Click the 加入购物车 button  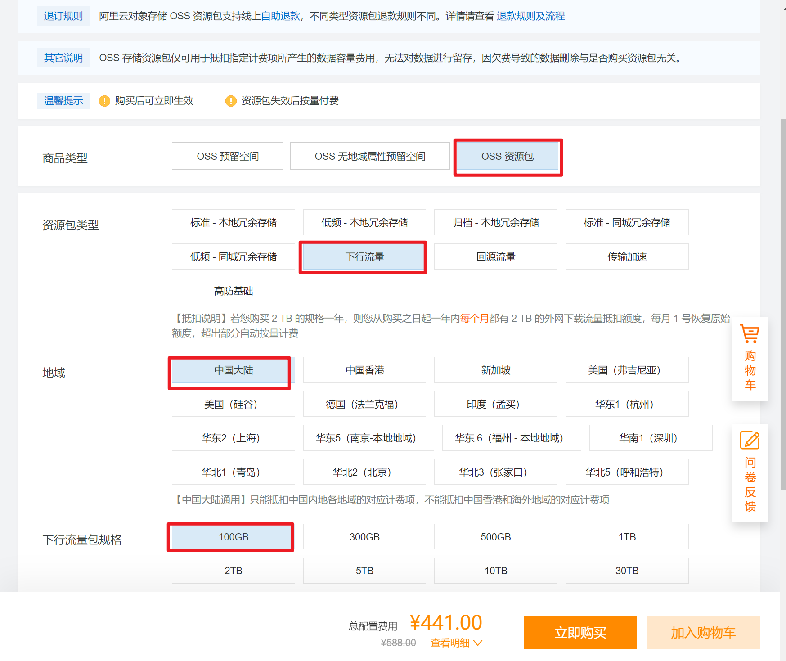[704, 633]
